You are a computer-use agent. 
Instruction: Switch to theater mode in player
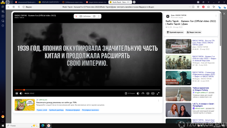coord(153,93)
